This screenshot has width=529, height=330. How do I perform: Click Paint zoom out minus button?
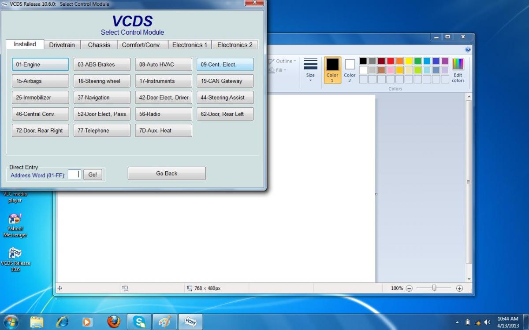(x=409, y=288)
